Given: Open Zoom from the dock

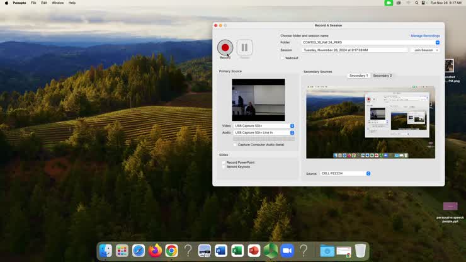Looking at the screenshot, I should pyautogui.click(x=287, y=251).
